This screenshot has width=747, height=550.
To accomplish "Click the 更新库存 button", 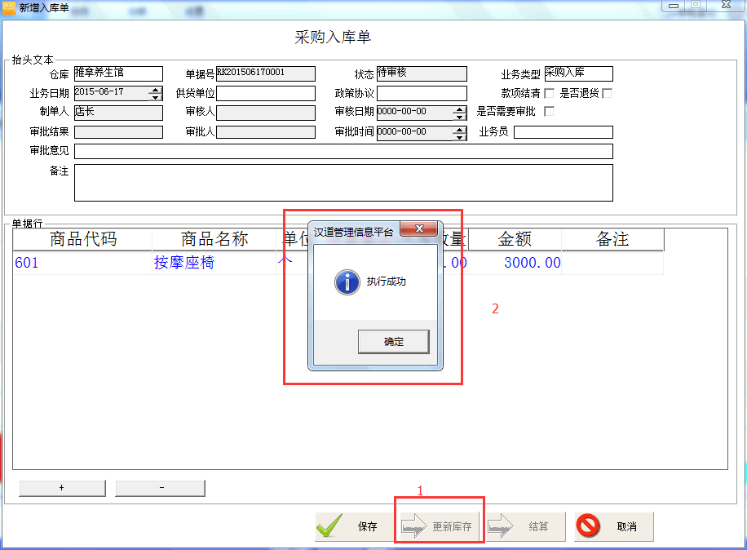I will [440, 526].
